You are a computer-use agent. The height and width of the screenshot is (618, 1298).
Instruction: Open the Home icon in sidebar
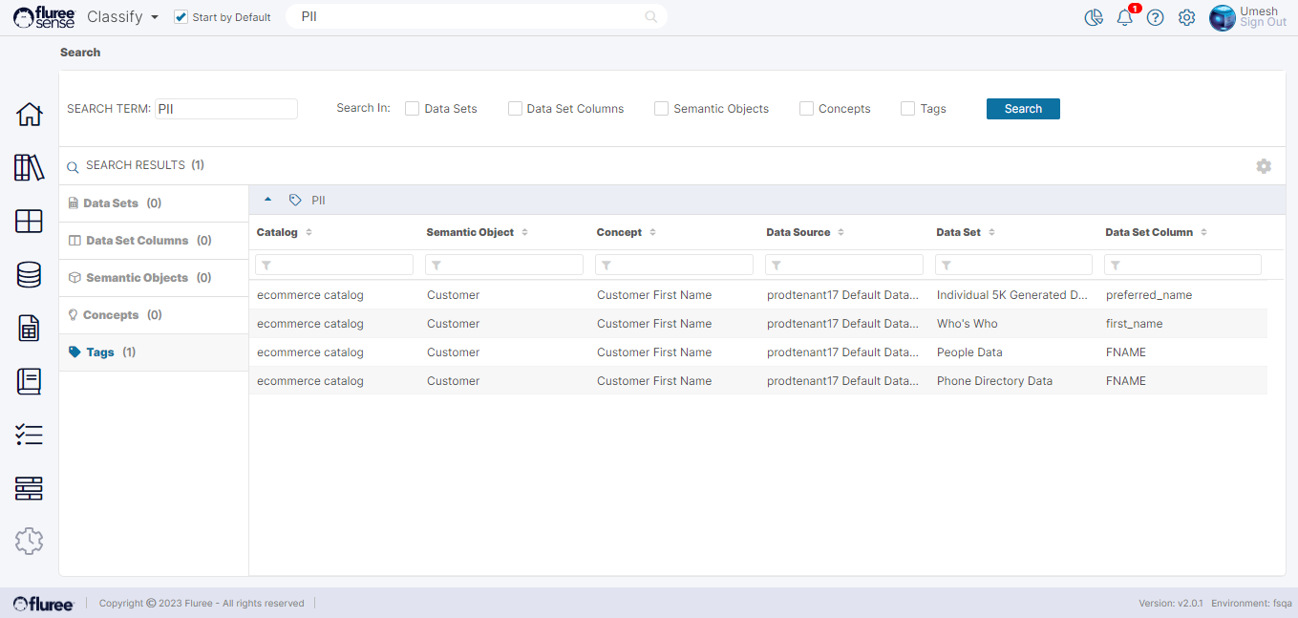point(29,114)
